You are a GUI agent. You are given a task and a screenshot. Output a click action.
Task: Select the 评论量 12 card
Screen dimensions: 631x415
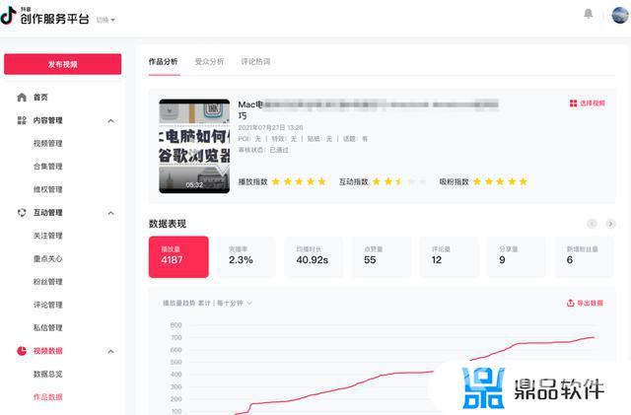(x=450, y=257)
